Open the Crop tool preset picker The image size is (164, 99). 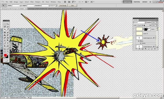(x=6, y=5)
